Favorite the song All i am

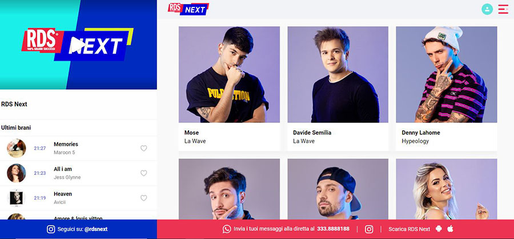tap(143, 173)
